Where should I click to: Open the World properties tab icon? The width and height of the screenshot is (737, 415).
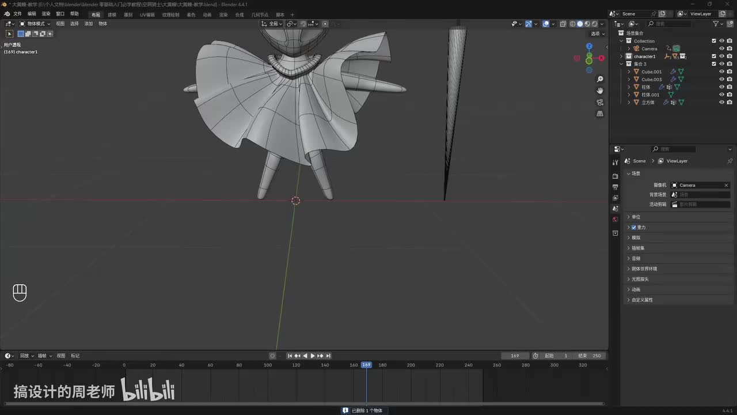(x=615, y=219)
